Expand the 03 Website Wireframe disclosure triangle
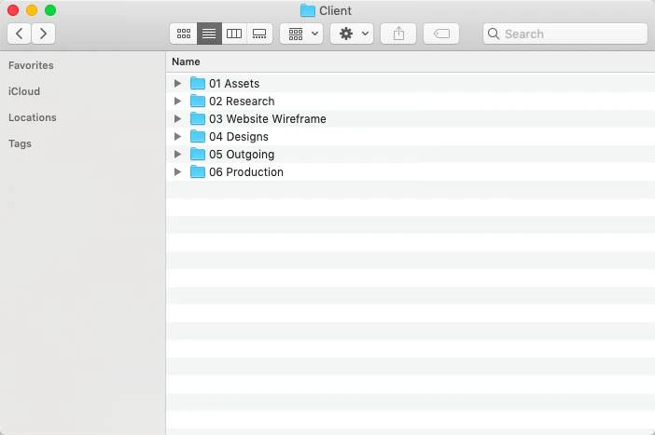The width and height of the screenshot is (655, 435). tap(177, 119)
